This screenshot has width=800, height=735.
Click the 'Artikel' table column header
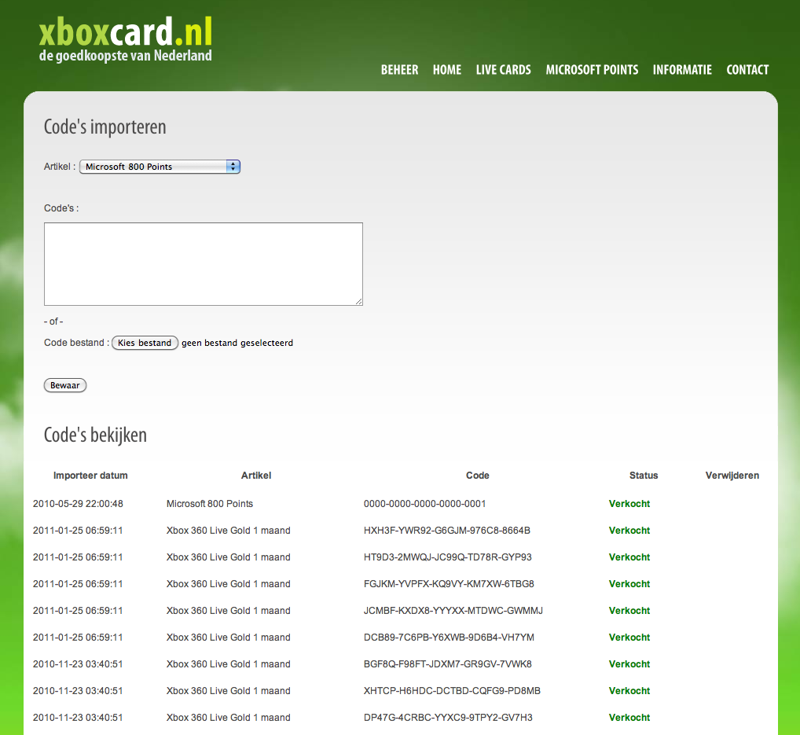256,476
